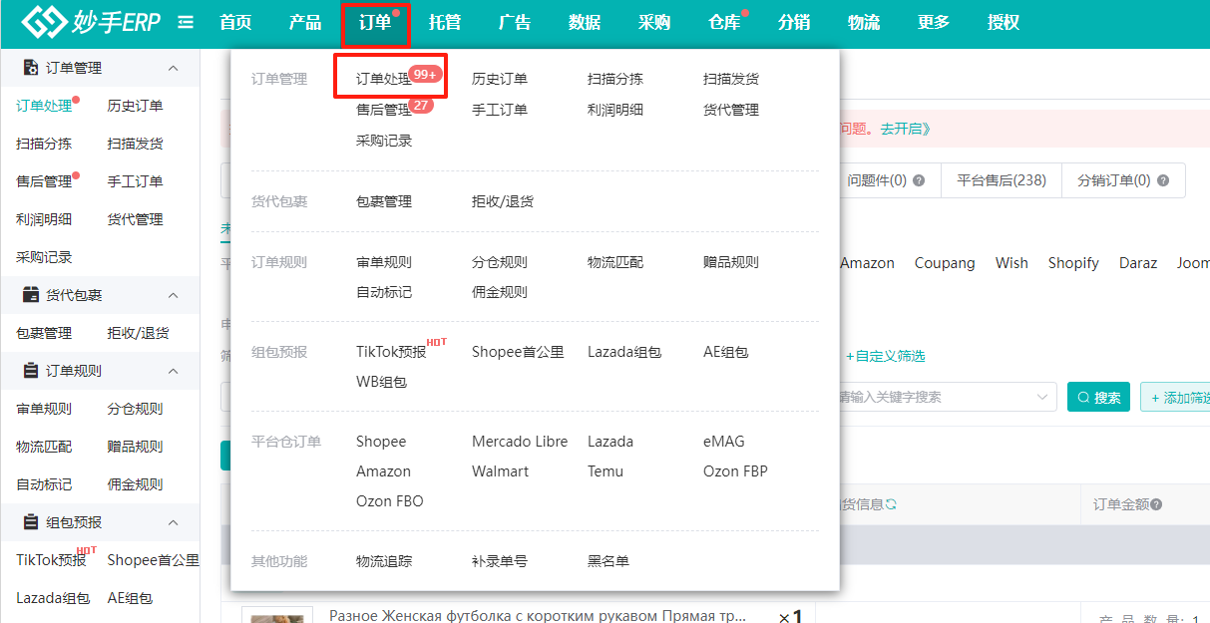
Task: Click the help icon next to 订单金额
Action: [x=1156, y=504]
